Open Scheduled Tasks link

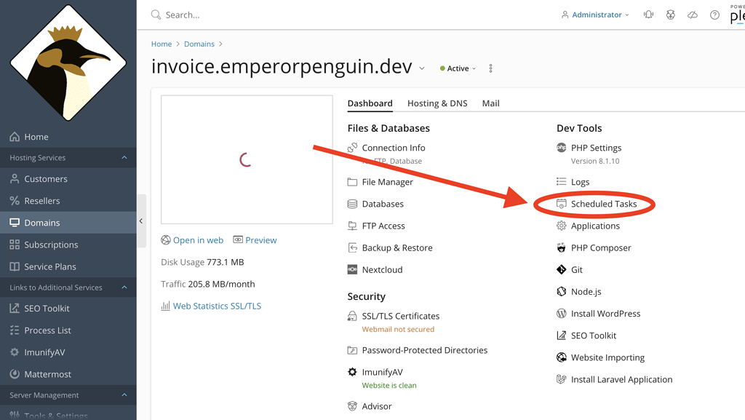point(603,204)
